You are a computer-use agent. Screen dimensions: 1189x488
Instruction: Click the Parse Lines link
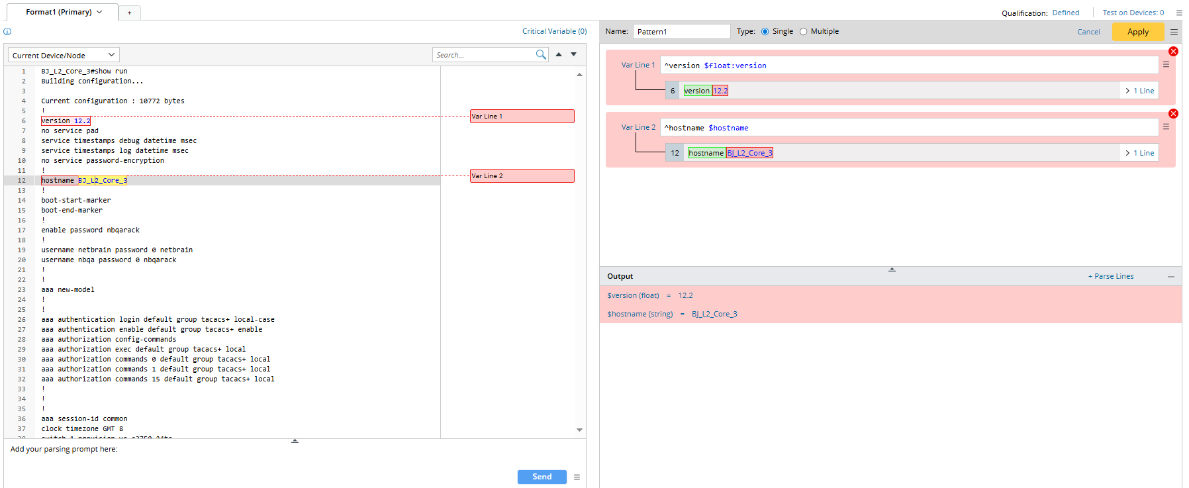click(x=1111, y=276)
